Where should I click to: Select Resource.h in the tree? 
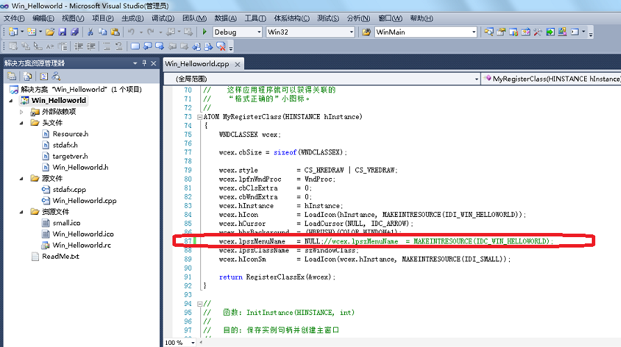click(x=70, y=134)
